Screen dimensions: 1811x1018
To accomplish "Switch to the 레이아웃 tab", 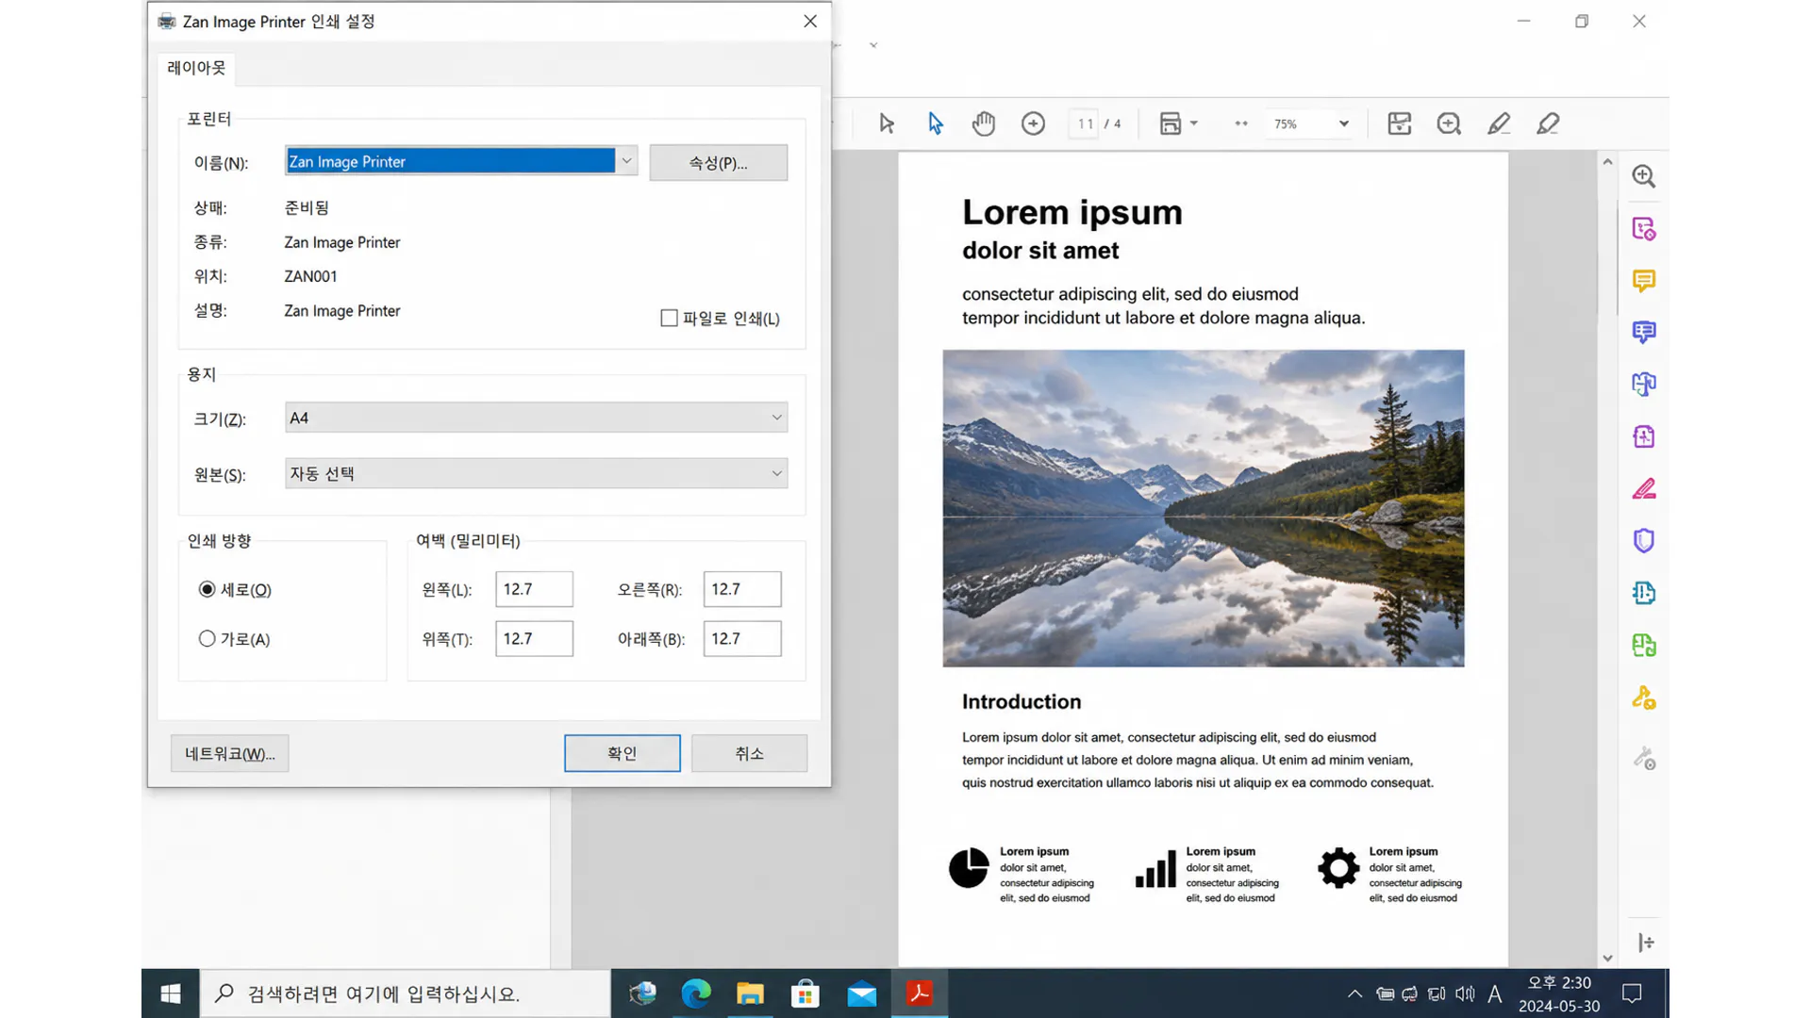I will click(196, 68).
